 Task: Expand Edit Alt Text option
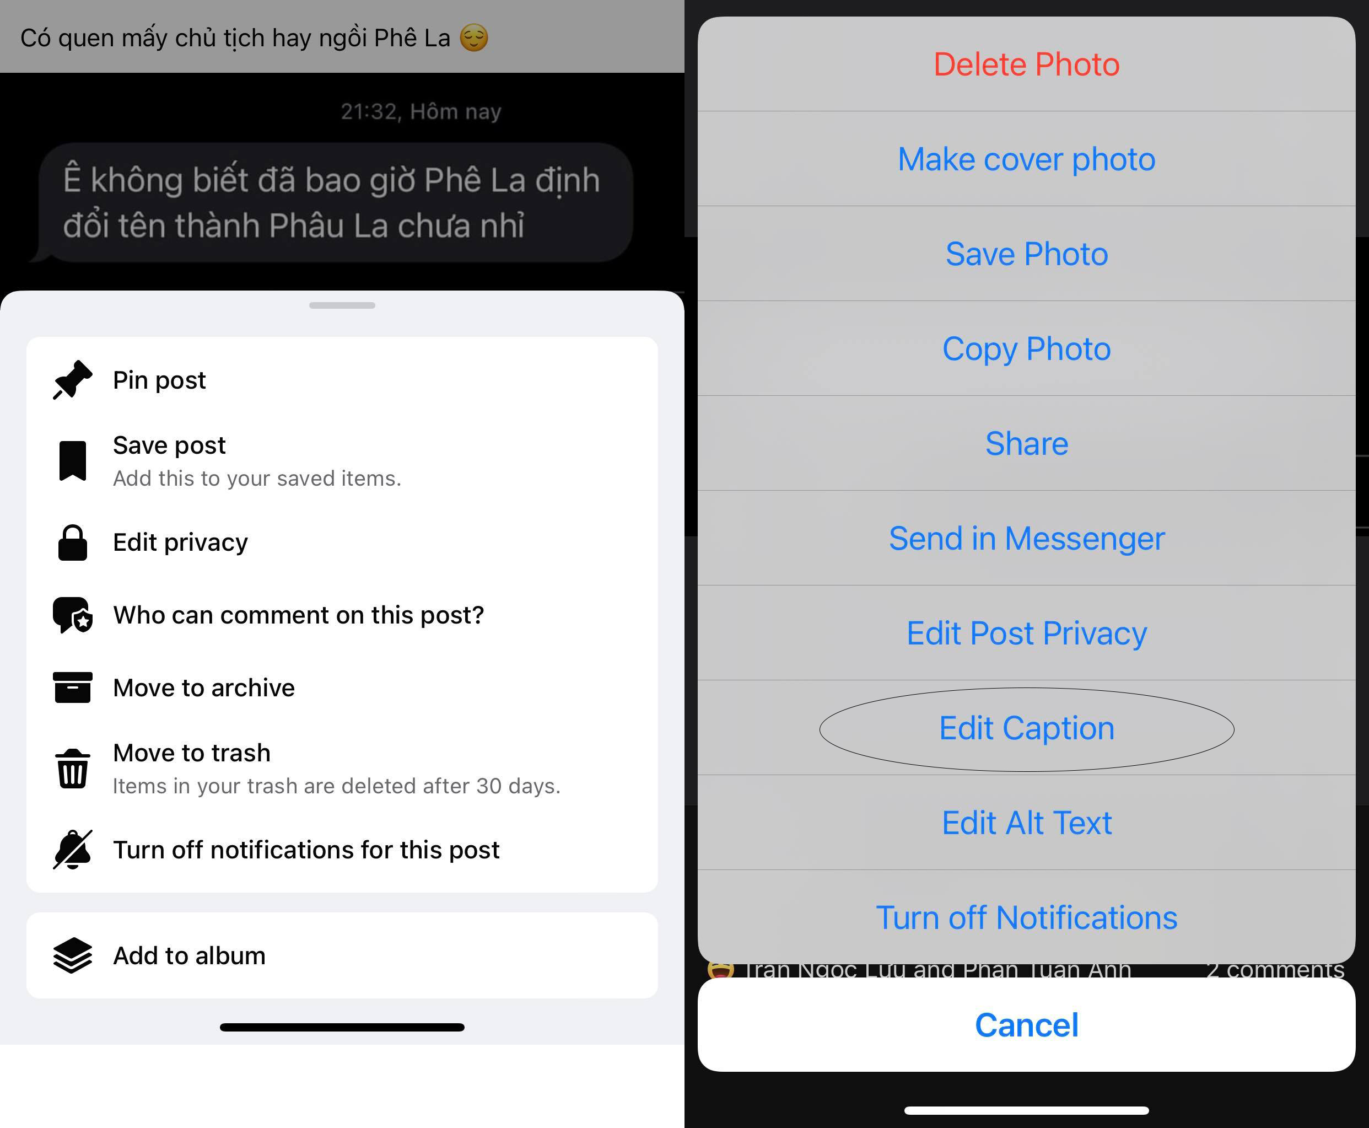point(1028,822)
